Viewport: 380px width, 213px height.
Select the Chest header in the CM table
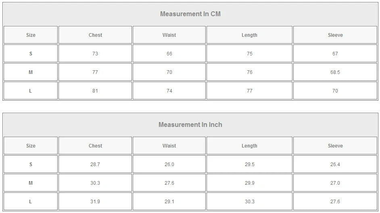[95, 35]
